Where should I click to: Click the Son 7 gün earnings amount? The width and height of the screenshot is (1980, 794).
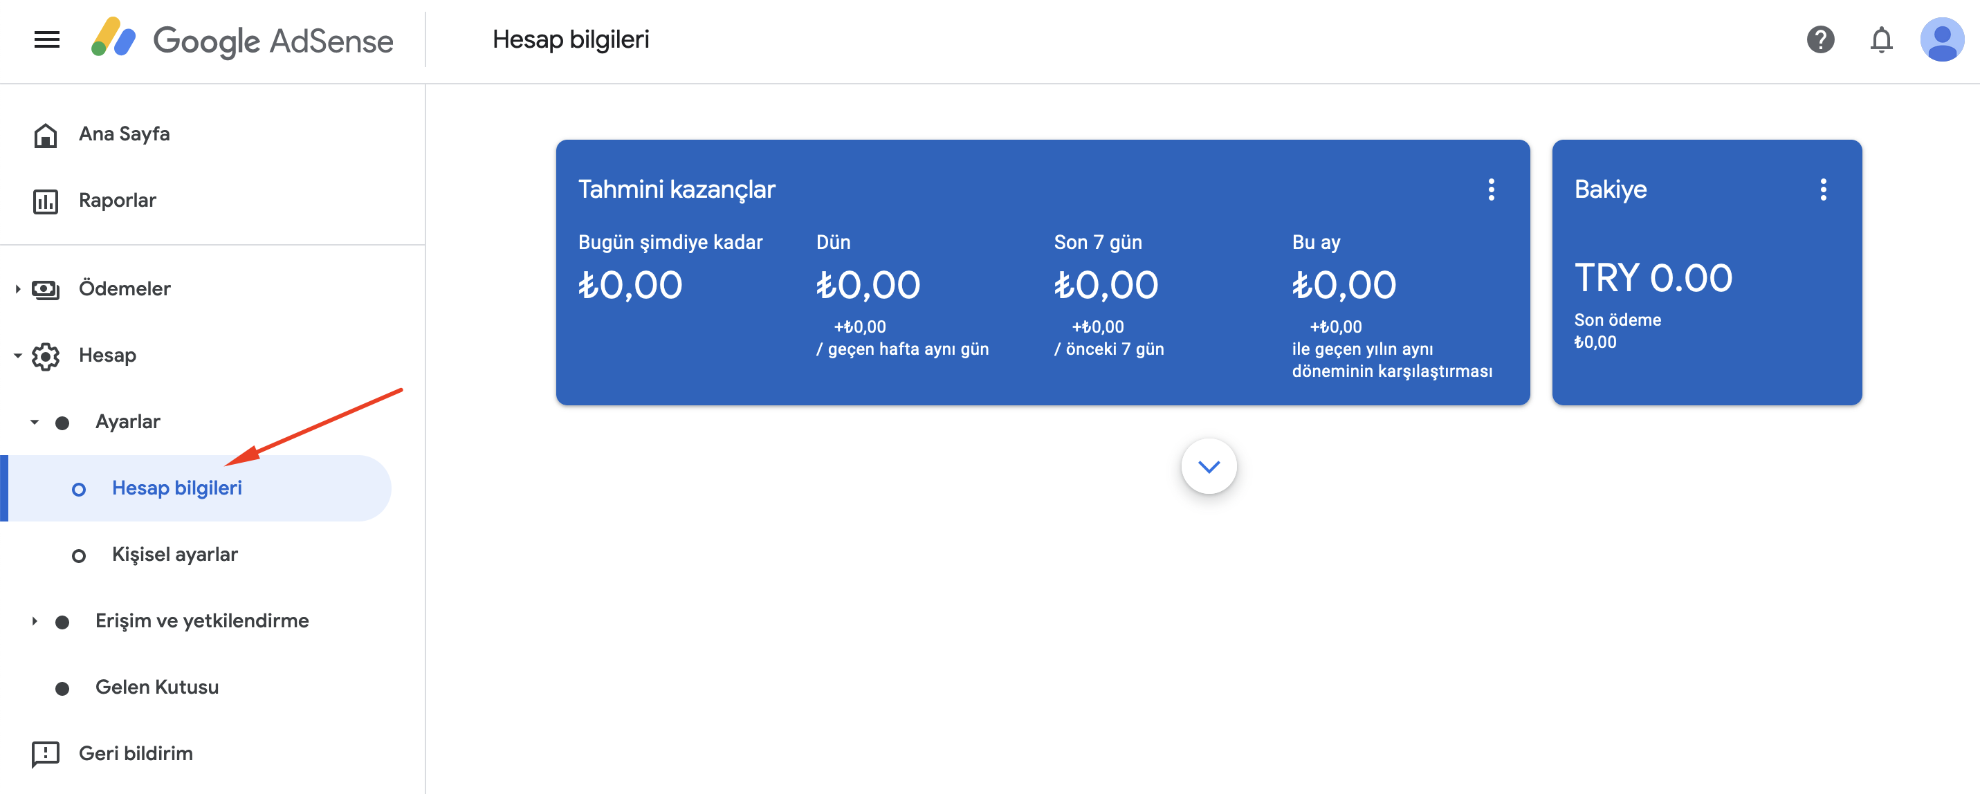(x=1106, y=286)
